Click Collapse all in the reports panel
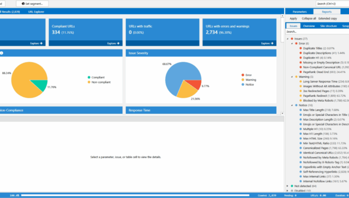This screenshot has height=198, width=349. 309,18
